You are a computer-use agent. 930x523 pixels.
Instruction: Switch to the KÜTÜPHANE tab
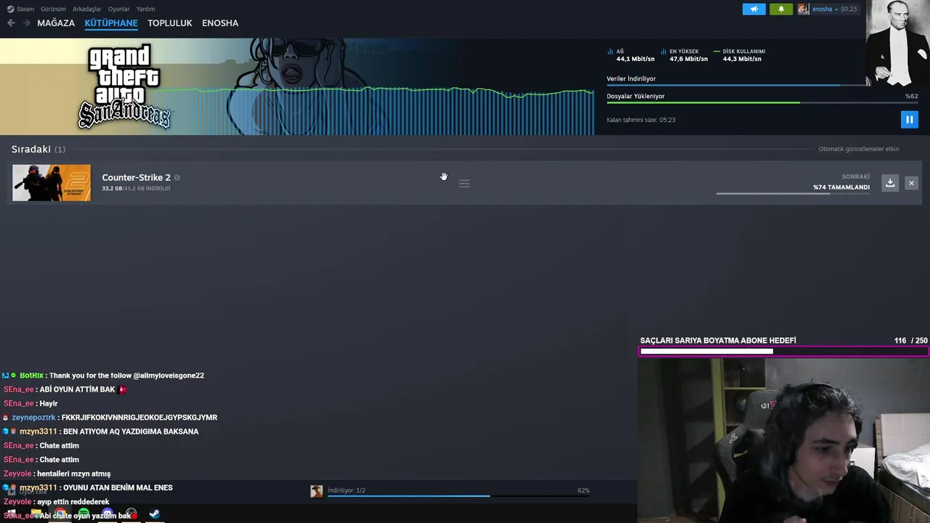coord(111,23)
